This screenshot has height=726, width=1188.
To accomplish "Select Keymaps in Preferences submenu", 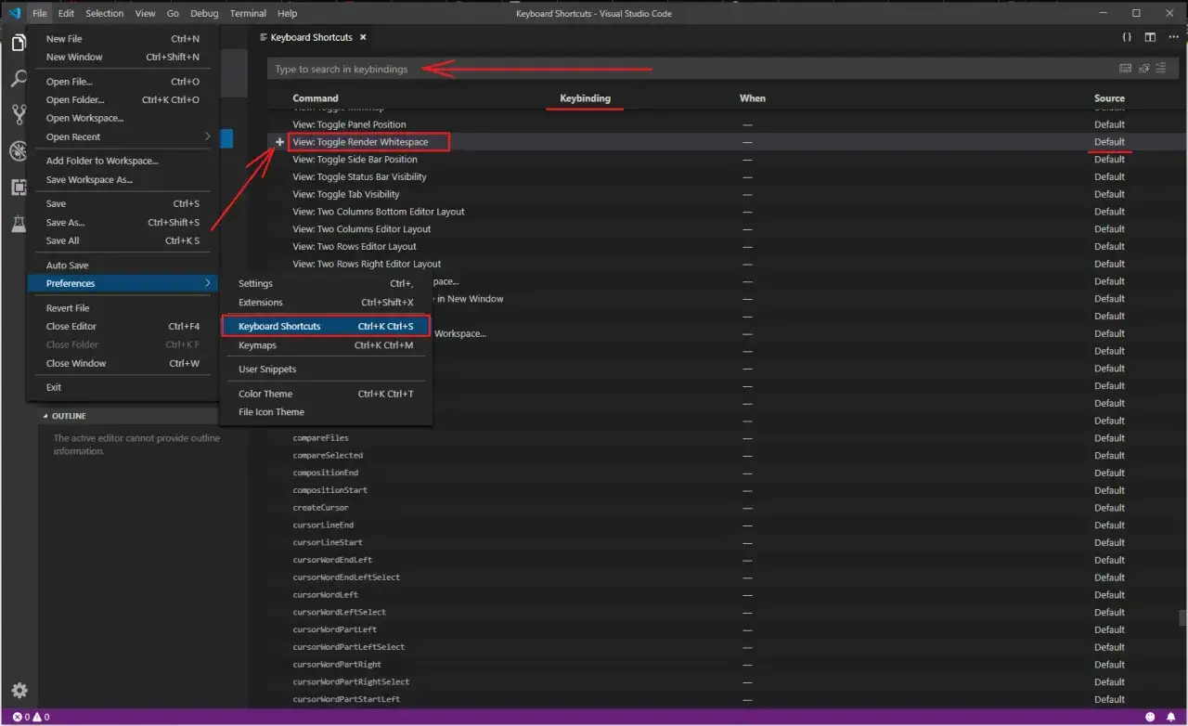I will [326, 345].
